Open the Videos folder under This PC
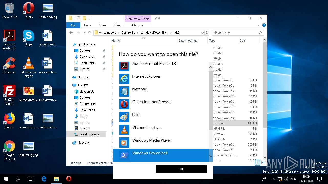Viewport: 328px width, 184px height. click(x=84, y=128)
